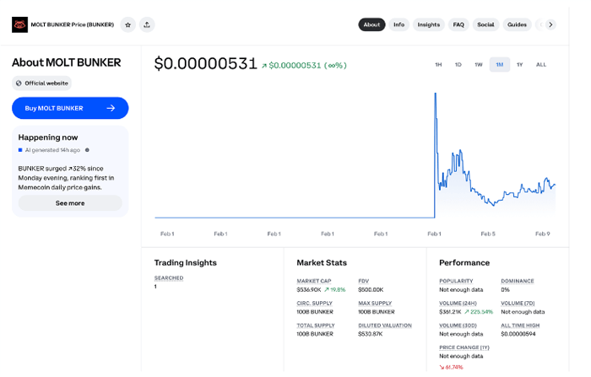Click arrow icon on Buy MOLT BUNKER

111,108
